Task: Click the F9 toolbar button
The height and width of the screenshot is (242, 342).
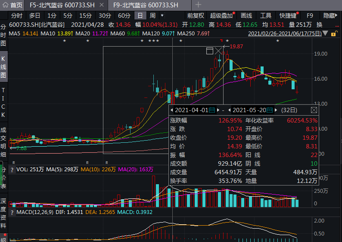Action: [x=310, y=16]
